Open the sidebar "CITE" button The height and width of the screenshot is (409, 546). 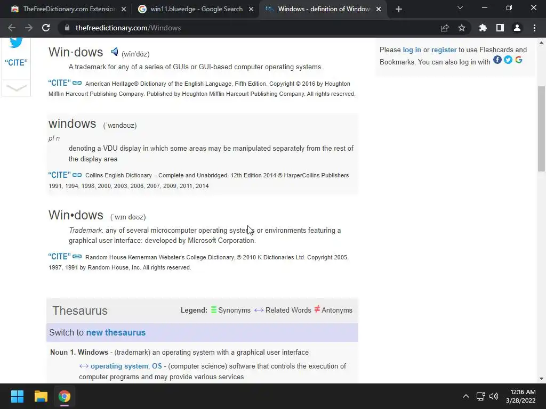[16, 63]
